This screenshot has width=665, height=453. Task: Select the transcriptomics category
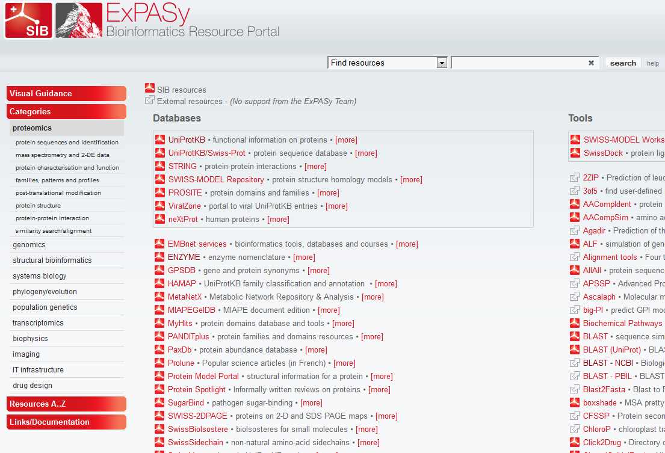pos(38,323)
